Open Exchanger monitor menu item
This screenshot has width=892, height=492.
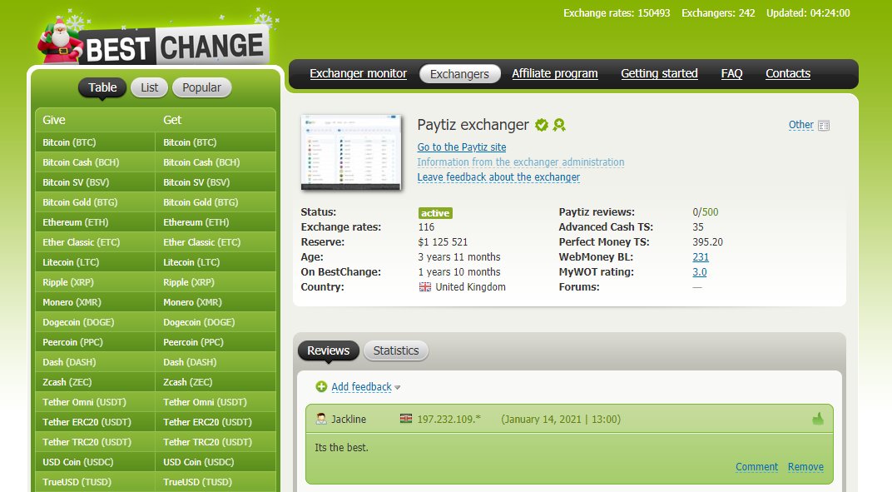pos(359,73)
